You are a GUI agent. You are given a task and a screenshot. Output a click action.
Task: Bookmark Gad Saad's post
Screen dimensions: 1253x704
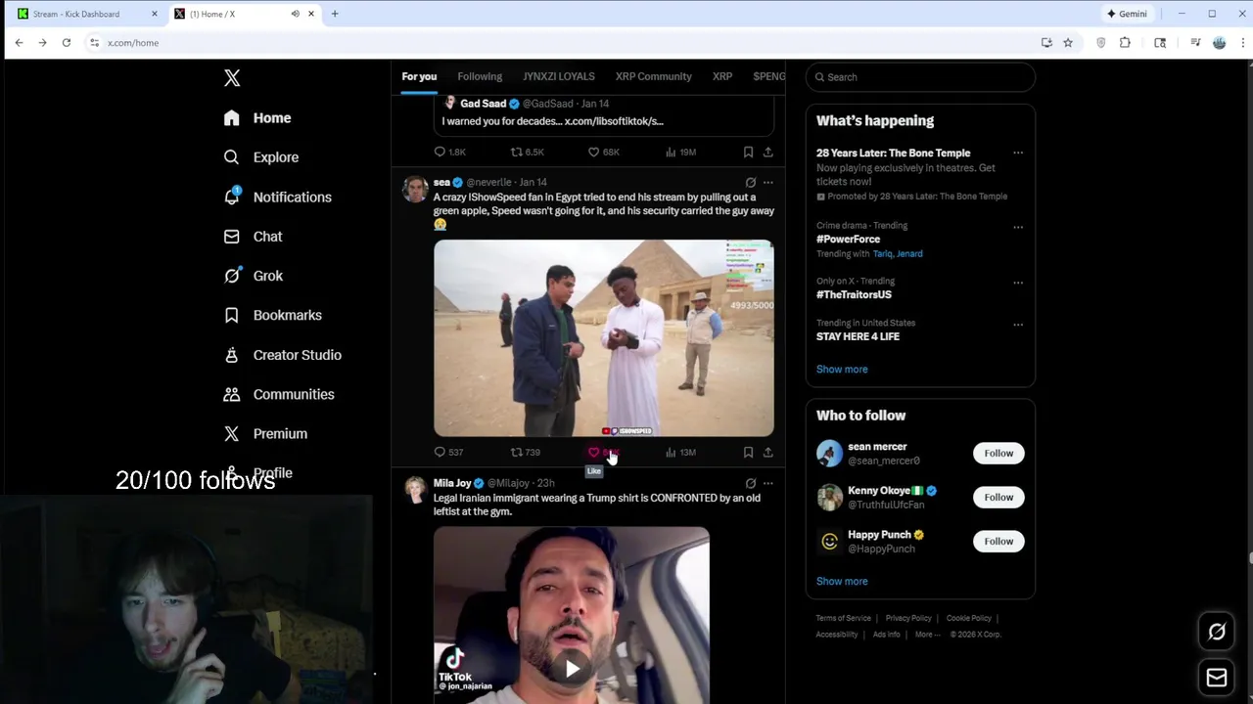coord(748,152)
